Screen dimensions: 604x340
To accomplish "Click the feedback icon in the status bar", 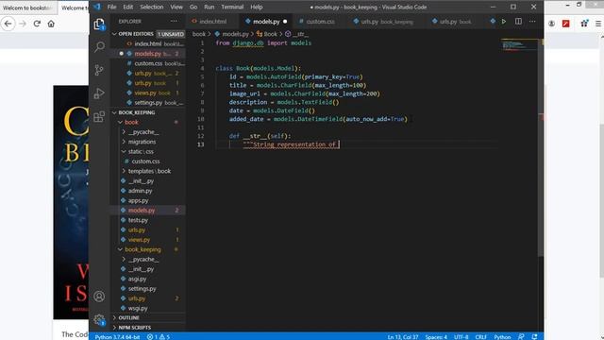I will 521,337.
